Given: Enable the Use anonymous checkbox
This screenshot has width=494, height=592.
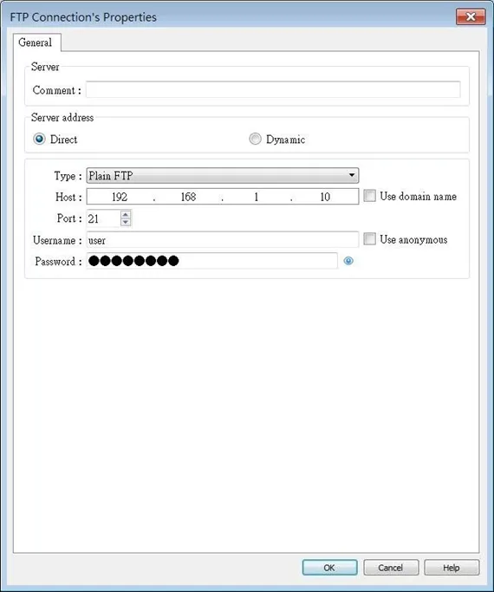Looking at the screenshot, I should [x=369, y=239].
